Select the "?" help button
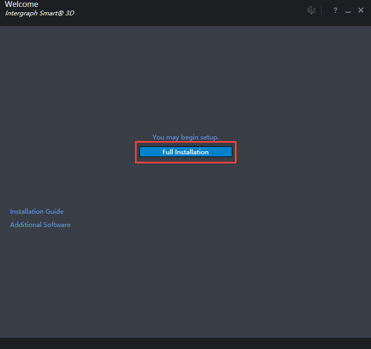371x349 pixels. click(x=335, y=11)
